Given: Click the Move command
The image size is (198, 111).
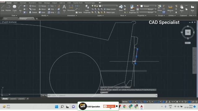Looking at the screenshot, I should click(33, 6).
